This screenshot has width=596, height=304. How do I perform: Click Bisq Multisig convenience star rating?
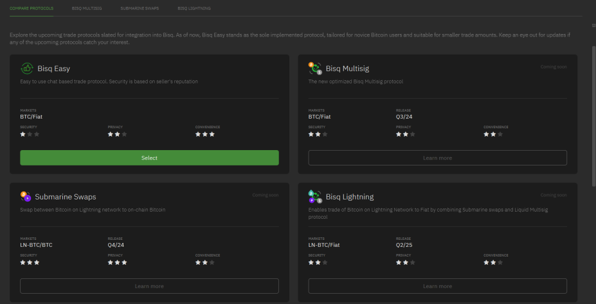[493, 134]
